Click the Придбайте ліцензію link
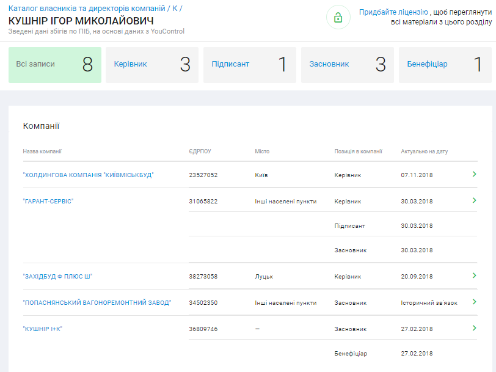This screenshot has height=372, width=496. click(393, 12)
